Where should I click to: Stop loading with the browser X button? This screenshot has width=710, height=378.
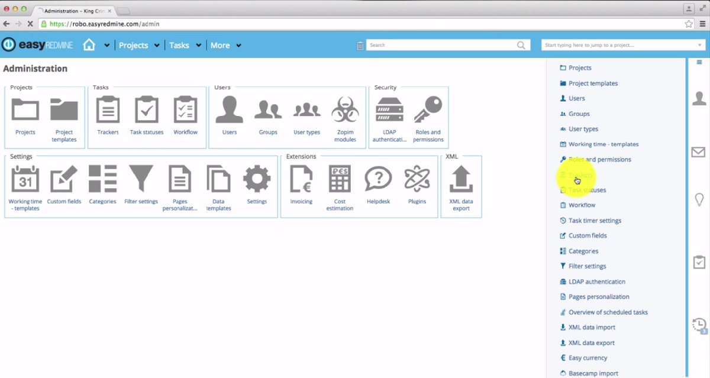(x=31, y=24)
